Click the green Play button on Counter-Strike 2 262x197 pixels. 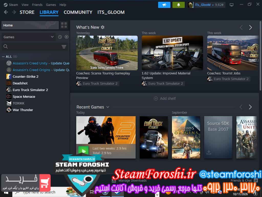pyautogui.click(x=83, y=151)
